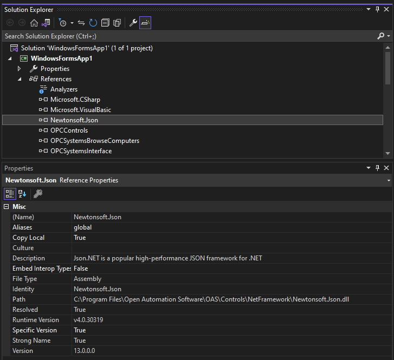This screenshot has width=394, height=360.
Task: Toggle Preview Selected Items button
Action: click(x=145, y=23)
